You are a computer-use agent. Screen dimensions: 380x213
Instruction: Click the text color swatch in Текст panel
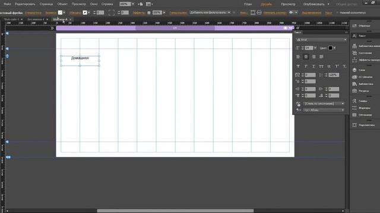click(x=330, y=48)
